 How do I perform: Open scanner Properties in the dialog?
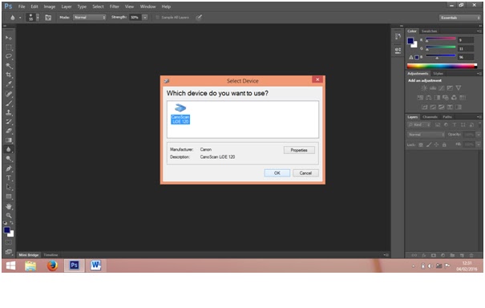pyautogui.click(x=299, y=150)
